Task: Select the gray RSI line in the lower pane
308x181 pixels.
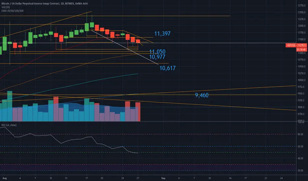Action: point(69,140)
